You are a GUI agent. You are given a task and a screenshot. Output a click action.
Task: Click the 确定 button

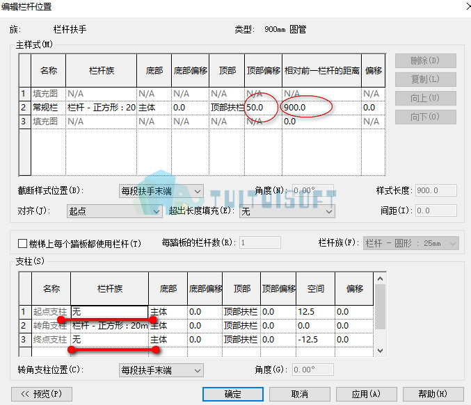click(233, 394)
